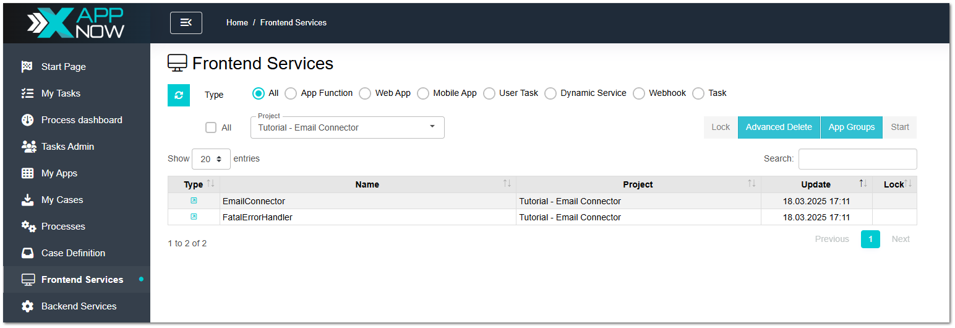The height and width of the screenshot is (328, 955).
Task: Click the Start Page flag icon
Action: pos(27,67)
